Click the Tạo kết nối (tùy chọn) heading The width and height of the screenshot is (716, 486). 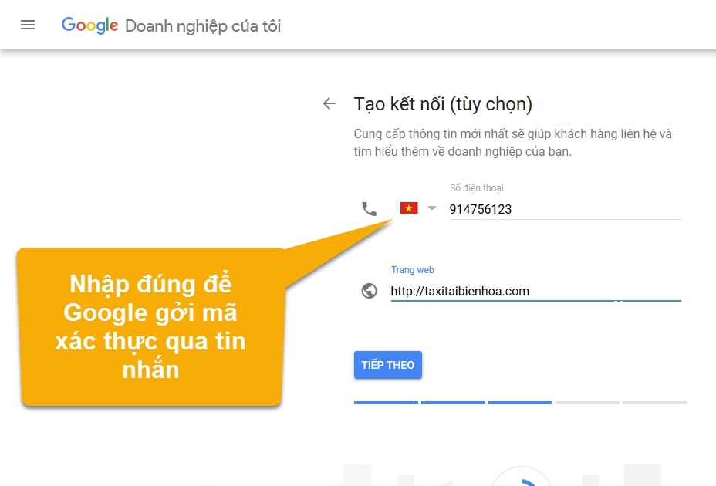pos(443,104)
